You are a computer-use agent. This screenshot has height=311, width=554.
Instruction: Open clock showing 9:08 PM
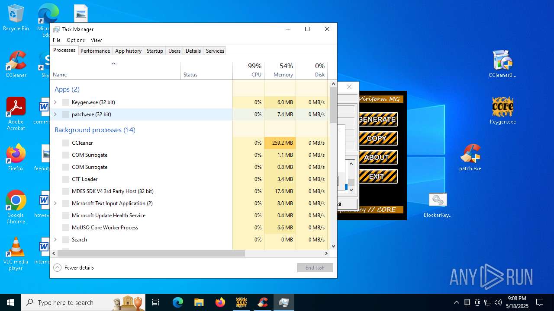pos(517,302)
